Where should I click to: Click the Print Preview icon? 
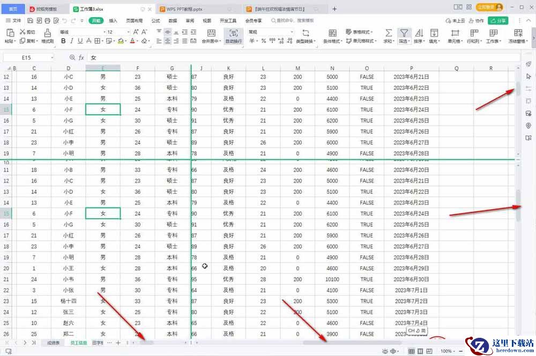coord(56,21)
